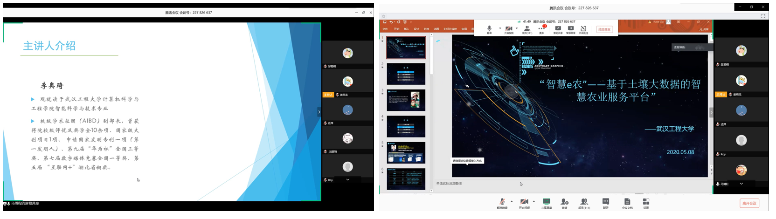The height and width of the screenshot is (219, 776).
Task: Toggle 开启视频 camera in bottom toolbar
Action: coord(524,202)
